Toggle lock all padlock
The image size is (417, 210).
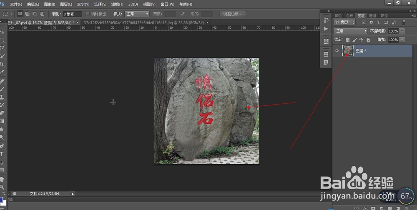(368, 40)
